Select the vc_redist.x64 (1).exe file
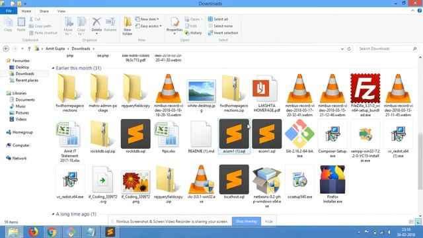The width and height of the screenshot is (423, 238). pyautogui.click(x=398, y=139)
